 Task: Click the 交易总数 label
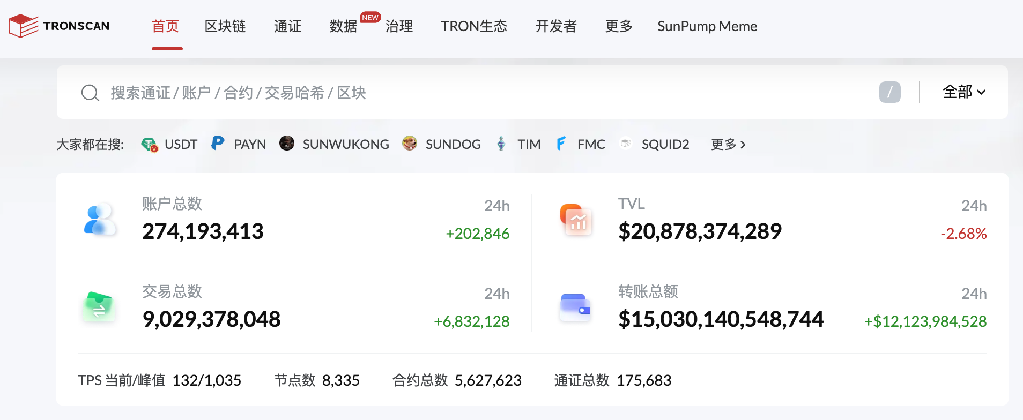pos(172,291)
